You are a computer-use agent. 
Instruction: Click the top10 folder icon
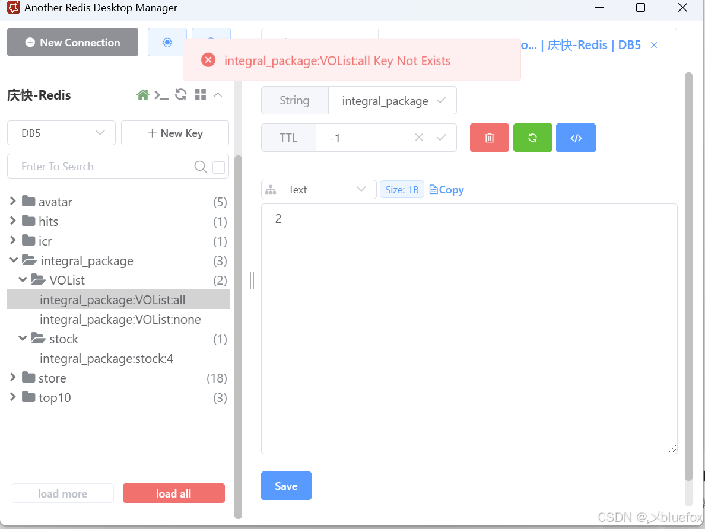[x=28, y=396]
